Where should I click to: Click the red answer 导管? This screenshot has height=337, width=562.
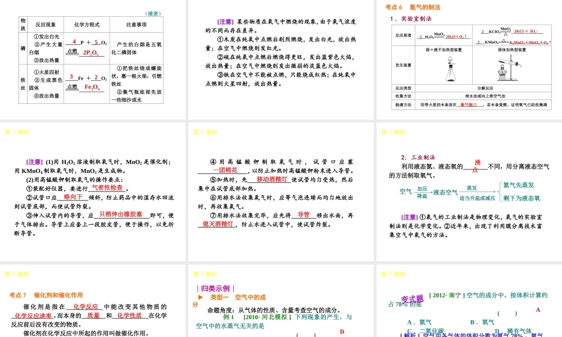tap(303, 215)
